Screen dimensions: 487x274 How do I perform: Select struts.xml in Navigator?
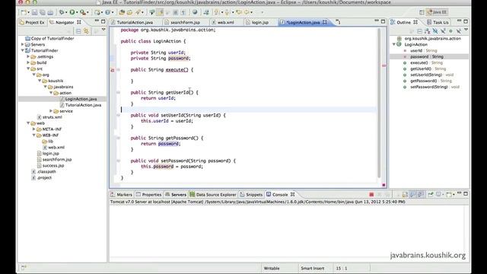(x=53, y=117)
